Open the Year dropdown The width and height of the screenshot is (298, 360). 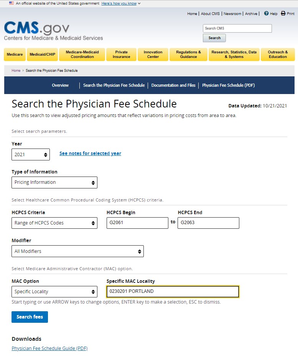click(x=31, y=154)
